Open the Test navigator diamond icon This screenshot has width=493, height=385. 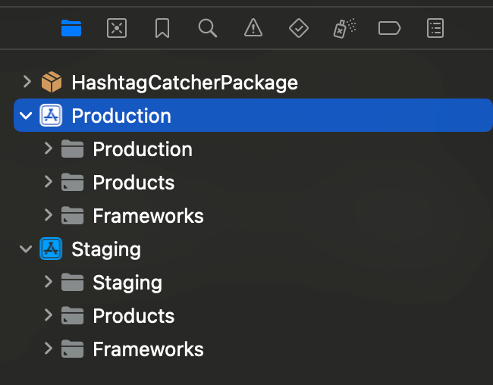coord(299,28)
